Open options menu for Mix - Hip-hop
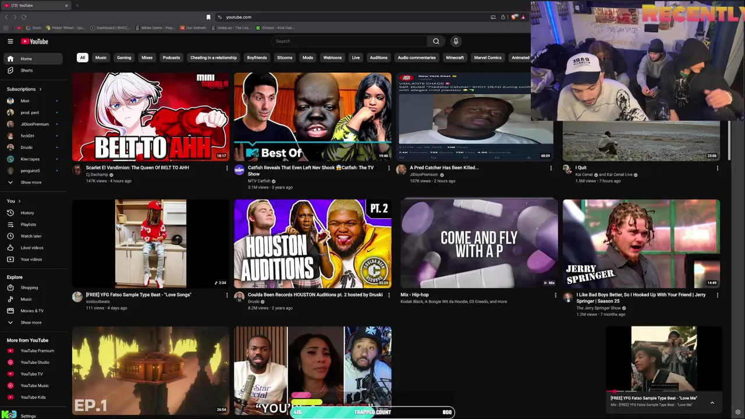The width and height of the screenshot is (745, 419). coord(555,295)
